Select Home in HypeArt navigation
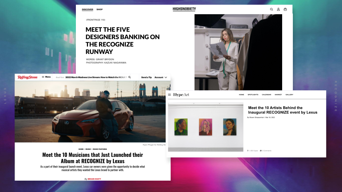Screen dimensions: 342x192 [242, 95]
